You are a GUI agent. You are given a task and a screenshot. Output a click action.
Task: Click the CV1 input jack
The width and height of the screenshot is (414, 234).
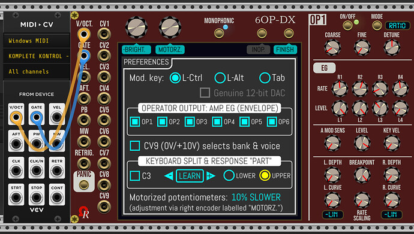[104, 34]
